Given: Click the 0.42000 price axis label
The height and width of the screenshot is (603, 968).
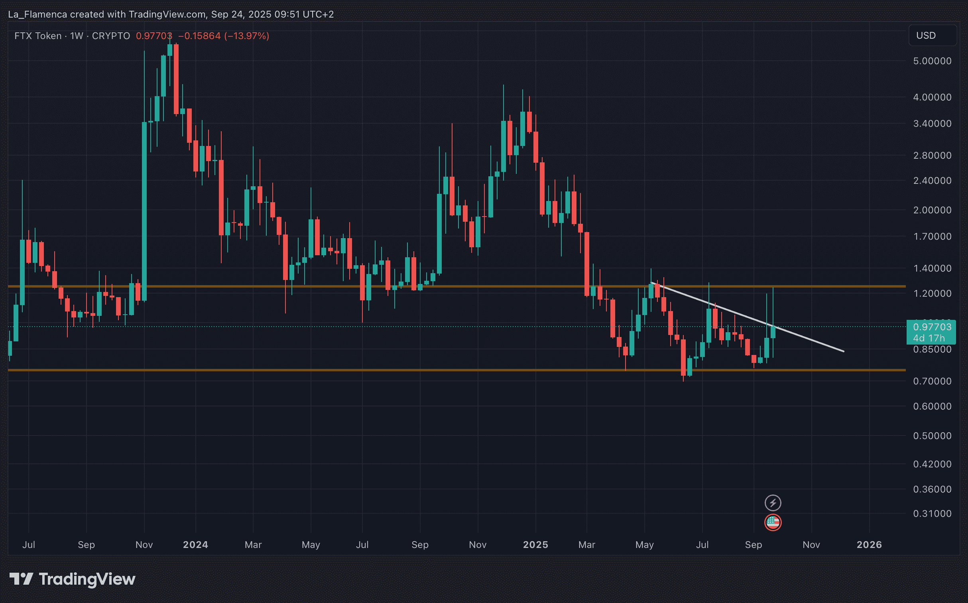Looking at the screenshot, I should pyautogui.click(x=932, y=464).
